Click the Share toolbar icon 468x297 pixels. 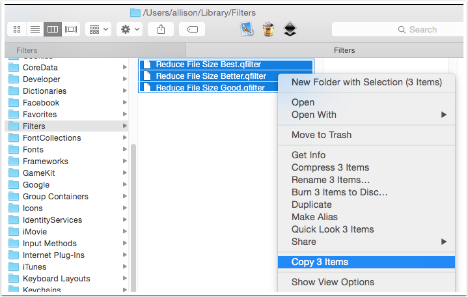161,29
